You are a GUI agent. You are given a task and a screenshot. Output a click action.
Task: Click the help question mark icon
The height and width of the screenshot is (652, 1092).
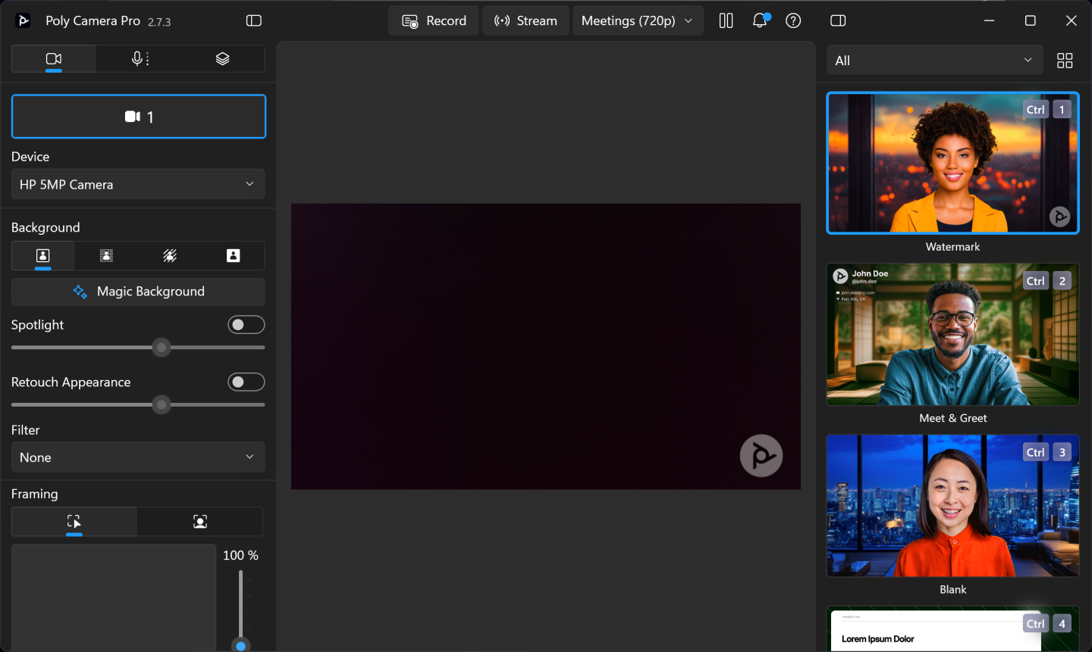point(793,20)
